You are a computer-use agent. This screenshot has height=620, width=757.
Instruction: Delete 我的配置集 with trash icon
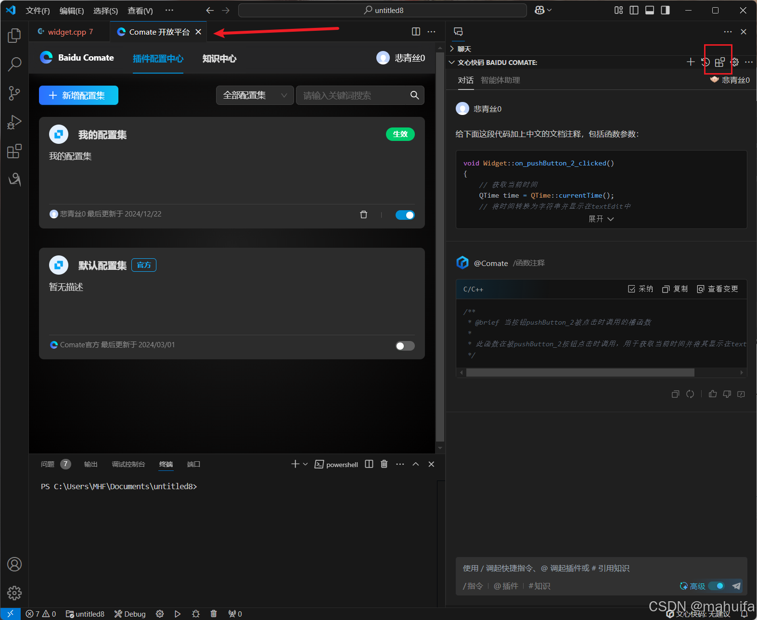point(364,215)
